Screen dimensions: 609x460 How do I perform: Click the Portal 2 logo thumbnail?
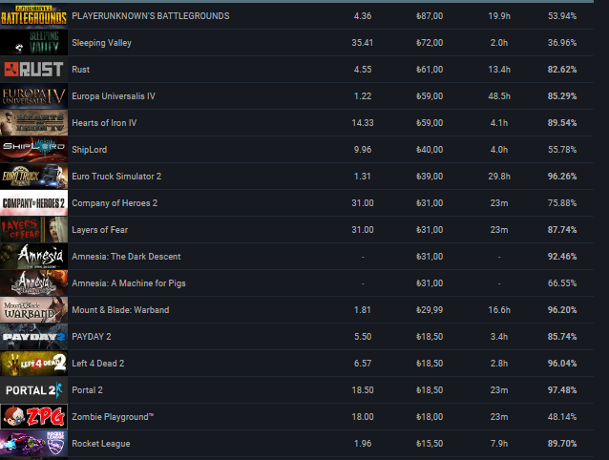point(33,390)
